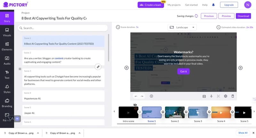Open the Branding panel
The width and height of the screenshot is (256, 138).
pyautogui.click(x=7, y=103)
